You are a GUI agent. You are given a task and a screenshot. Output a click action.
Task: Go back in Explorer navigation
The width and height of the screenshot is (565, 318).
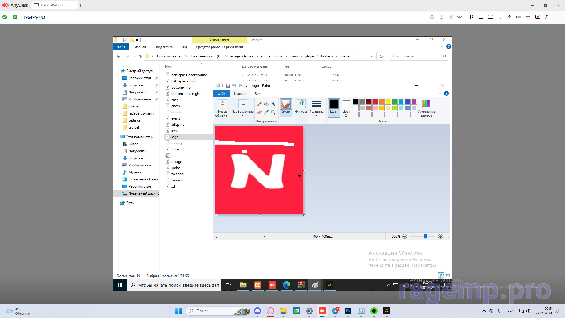119,56
